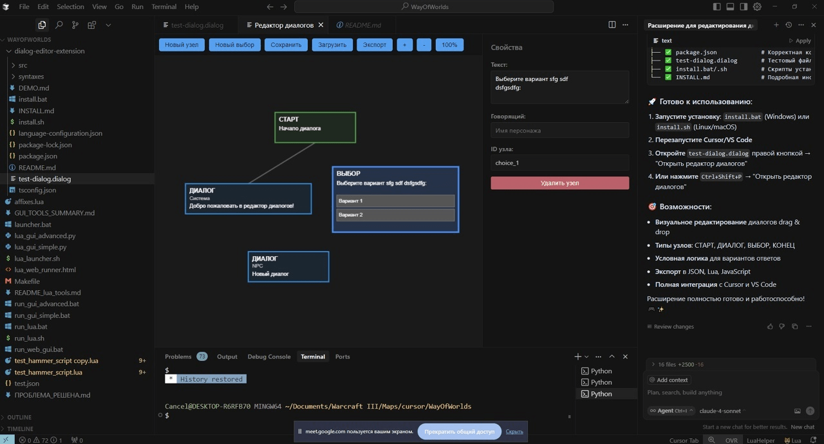Open the Terminal menu

[164, 7]
